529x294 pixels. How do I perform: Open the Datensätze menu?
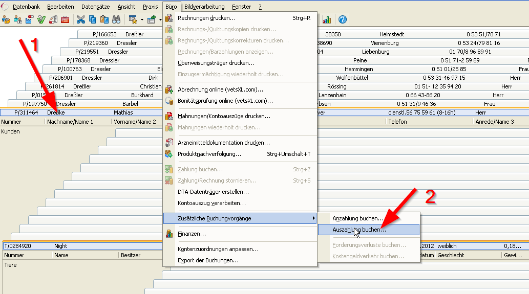pyautogui.click(x=95, y=7)
